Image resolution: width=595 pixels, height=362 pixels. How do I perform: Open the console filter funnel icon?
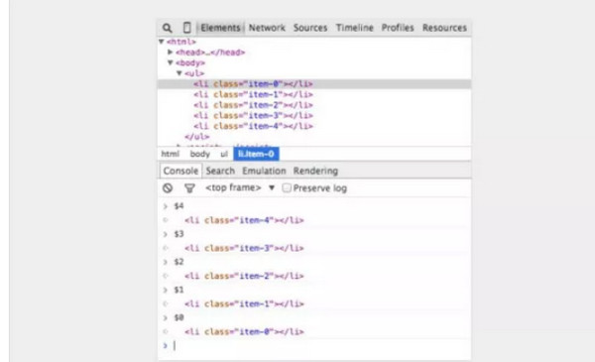(189, 188)
